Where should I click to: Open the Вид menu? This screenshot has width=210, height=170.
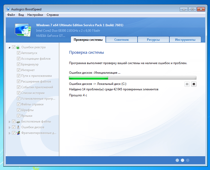click(x=21, y=15)
